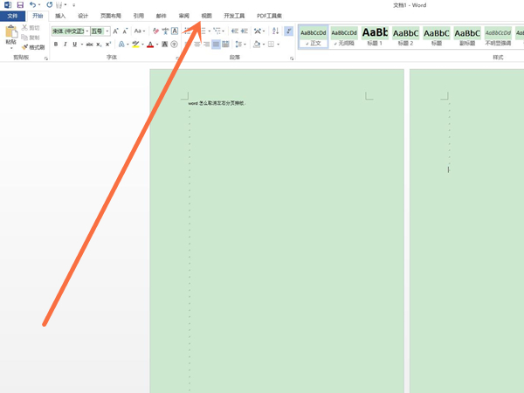Click the Paste clipboard icon
The width and height of the screenshot is (524, 393).
point(10,33)
